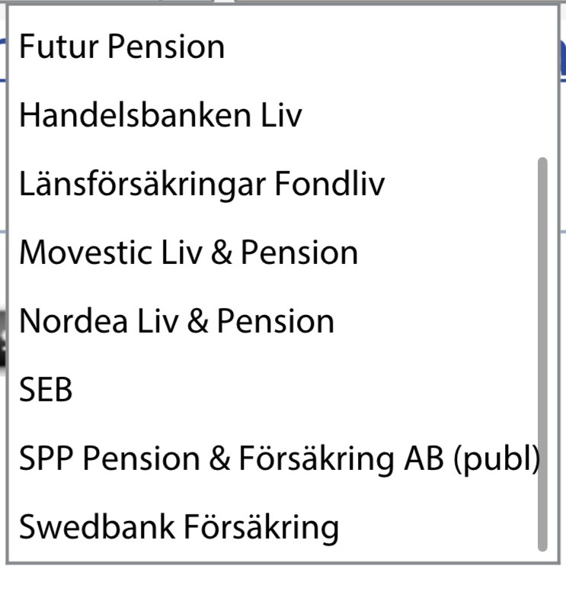Select the SEB option
The width and height of the screenshot is (566, 589).
(x=46, y=390)
